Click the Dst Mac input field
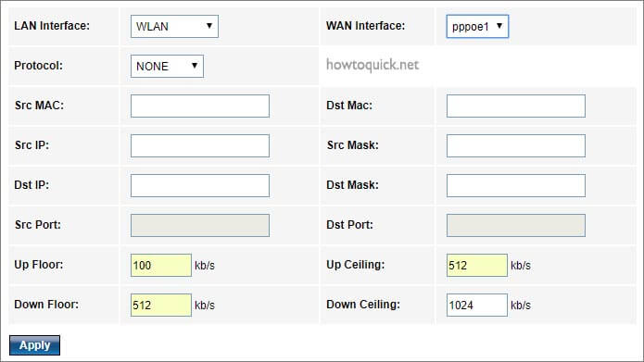The width and height of the screenshot is (644, 362). click(x=516, y=106)
